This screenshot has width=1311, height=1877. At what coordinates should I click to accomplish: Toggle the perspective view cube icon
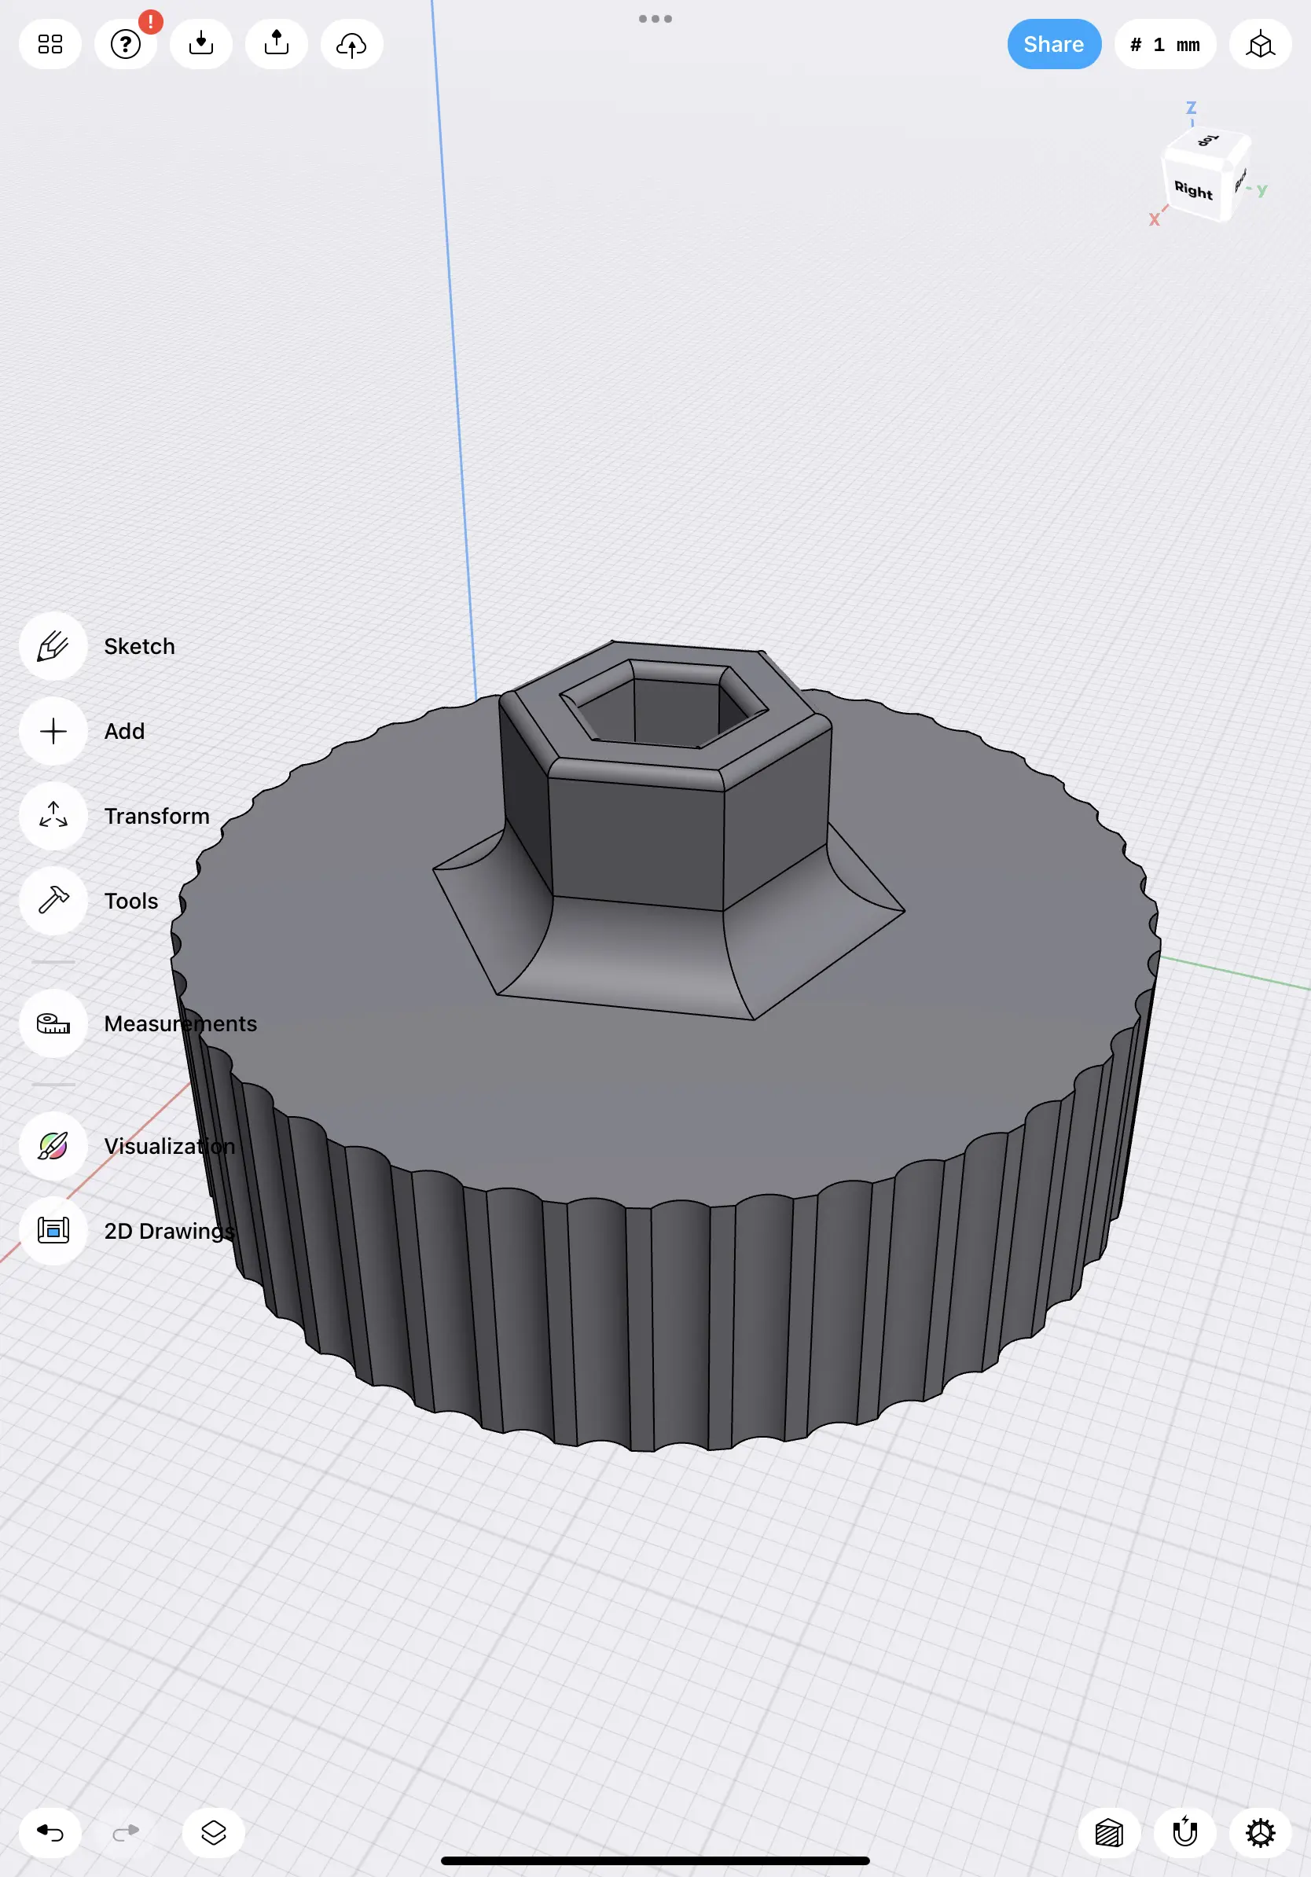1259,44
